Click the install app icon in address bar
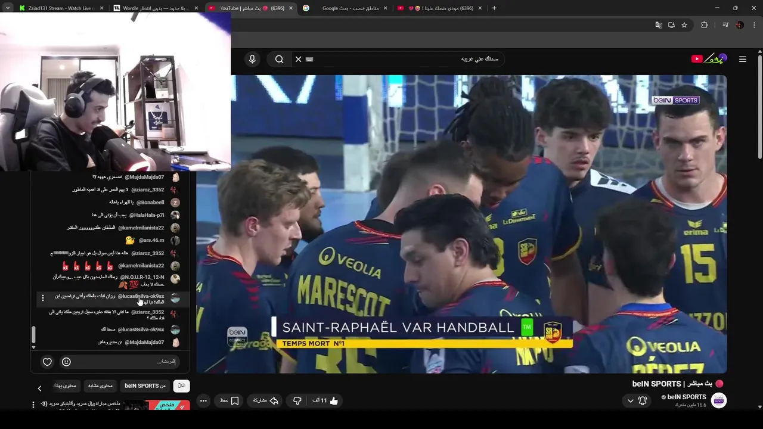The image size is (763, 429). (x=671, y=25)
